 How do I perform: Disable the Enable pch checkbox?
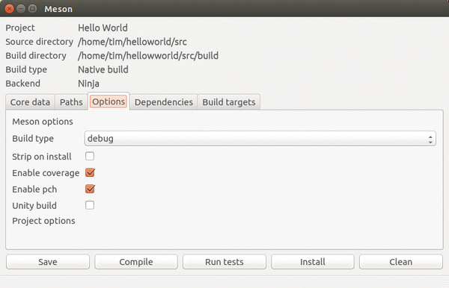pos(90,189)
